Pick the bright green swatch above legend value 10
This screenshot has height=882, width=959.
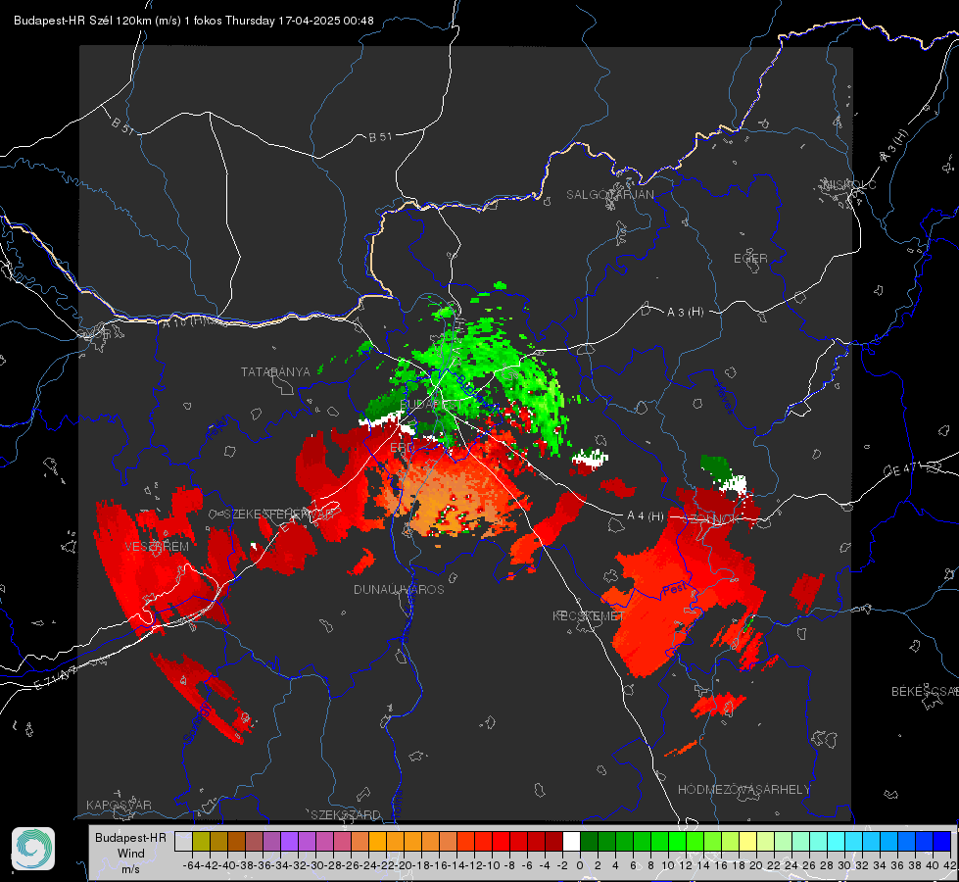click(x=677, y=841)
